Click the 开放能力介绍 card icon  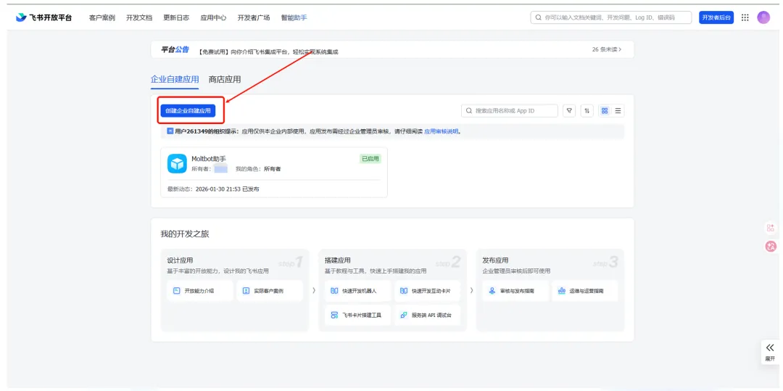(x=175, y=291)
